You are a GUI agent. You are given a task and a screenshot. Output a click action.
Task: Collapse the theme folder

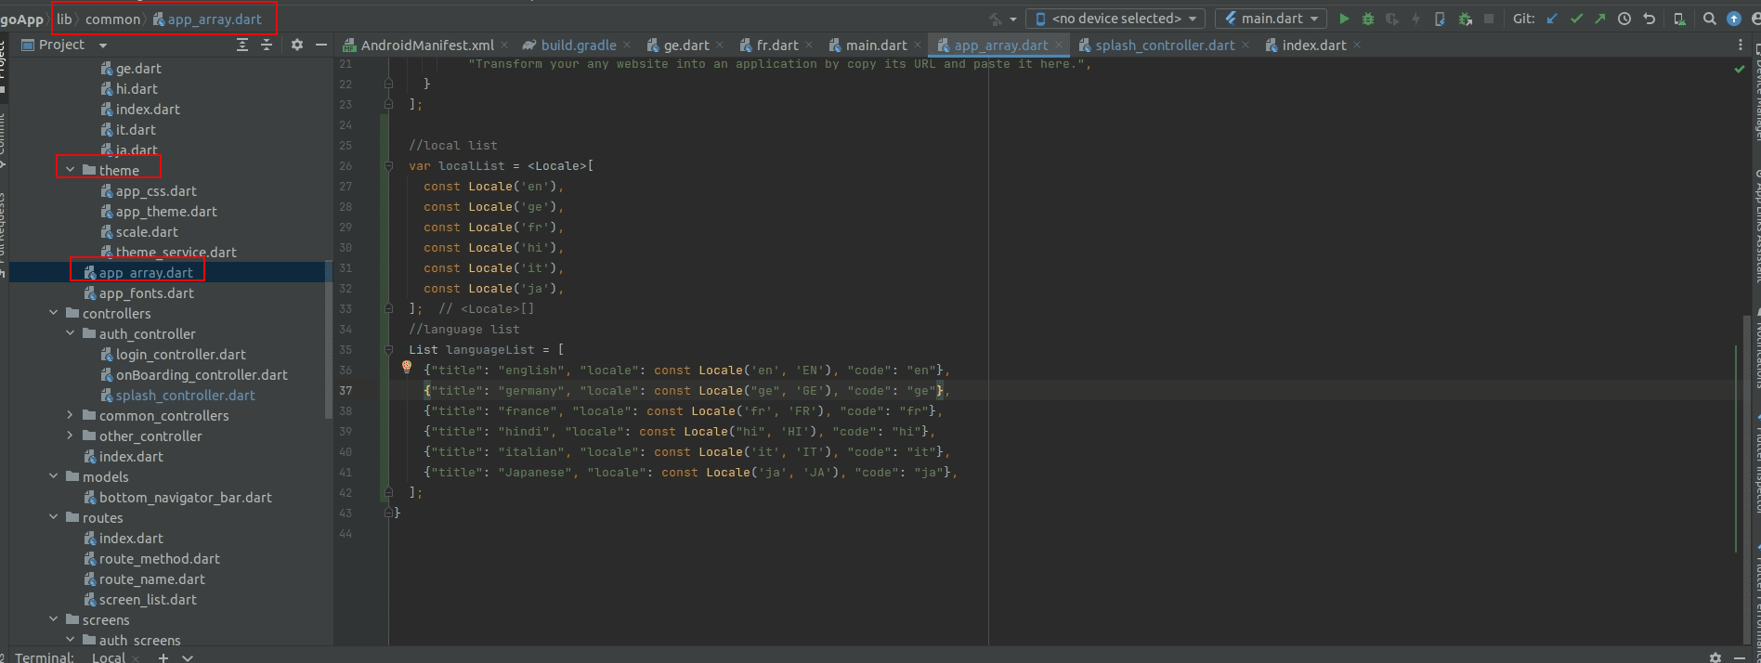tap(70, 170)
